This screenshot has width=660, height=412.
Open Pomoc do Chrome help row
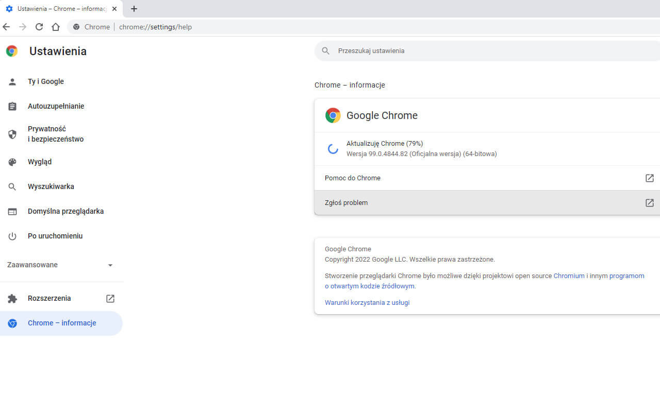[487, 178]
